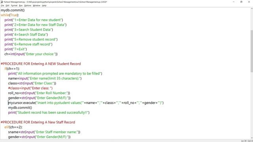This screenshot has height=142, width=253.
Task: Click the vertical scrollbar thumb
Action: (251, 51)
